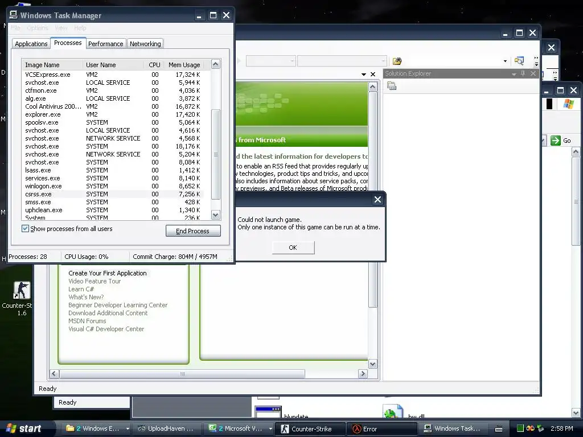Close the Solution Explorer panel
This screenshot has height=437, width=583.
[x=533, y=73]
